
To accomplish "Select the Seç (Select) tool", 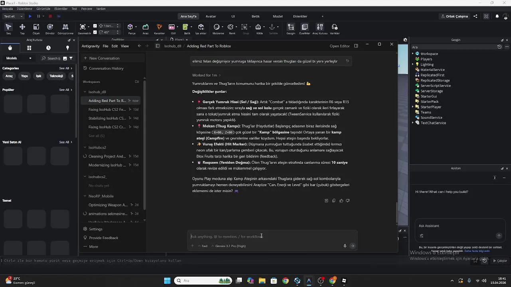I will 8,29.
